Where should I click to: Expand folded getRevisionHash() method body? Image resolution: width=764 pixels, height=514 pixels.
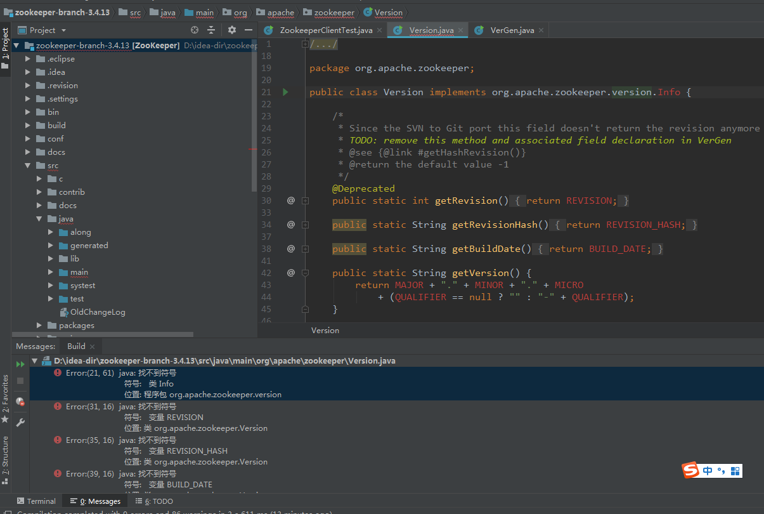pos(305,225)
